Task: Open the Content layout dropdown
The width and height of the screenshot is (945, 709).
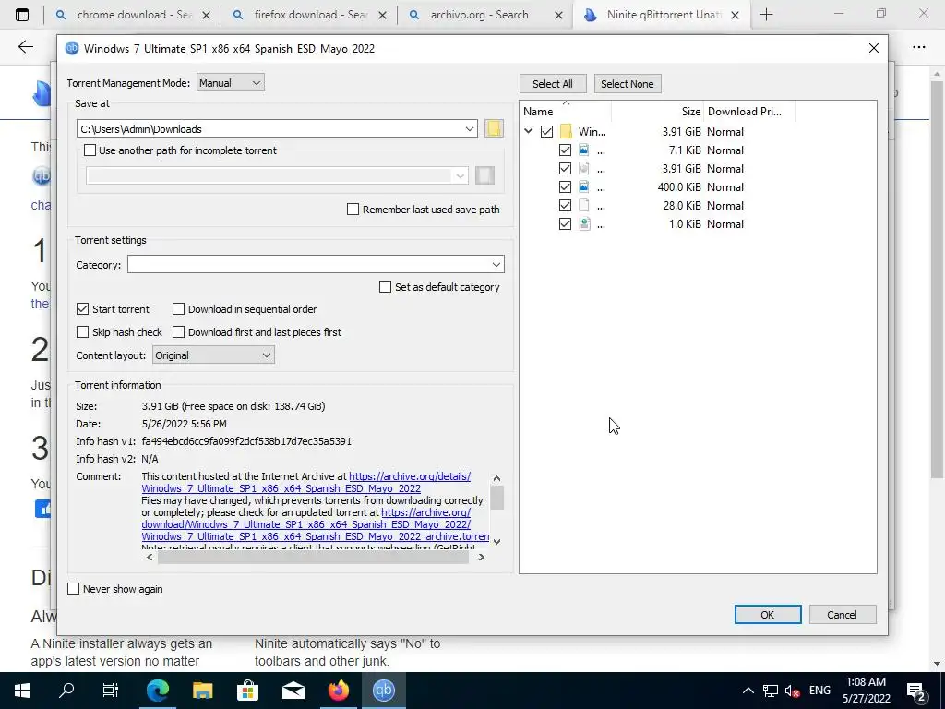Action: 213,355
